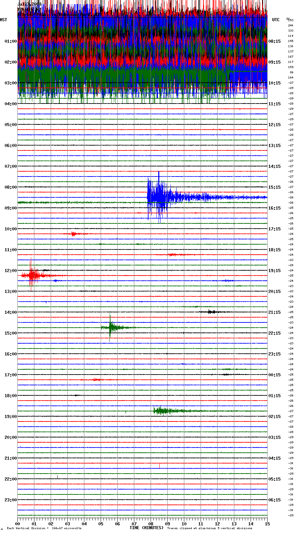
Task: Click the 12:15 UTC time label
Action: point(275,125)
